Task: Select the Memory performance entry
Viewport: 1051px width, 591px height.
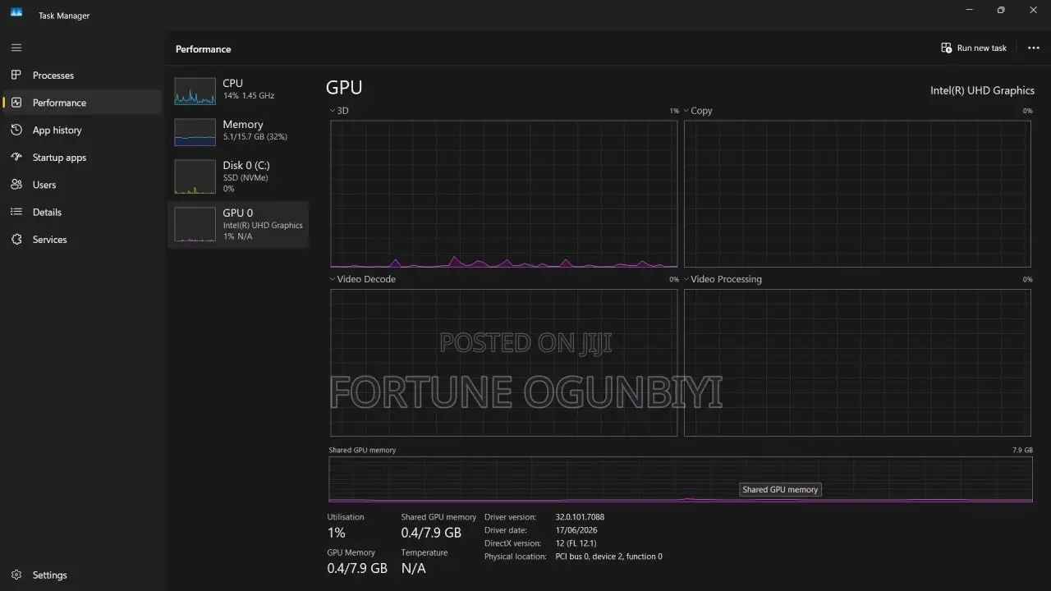Action: (238, 131)
